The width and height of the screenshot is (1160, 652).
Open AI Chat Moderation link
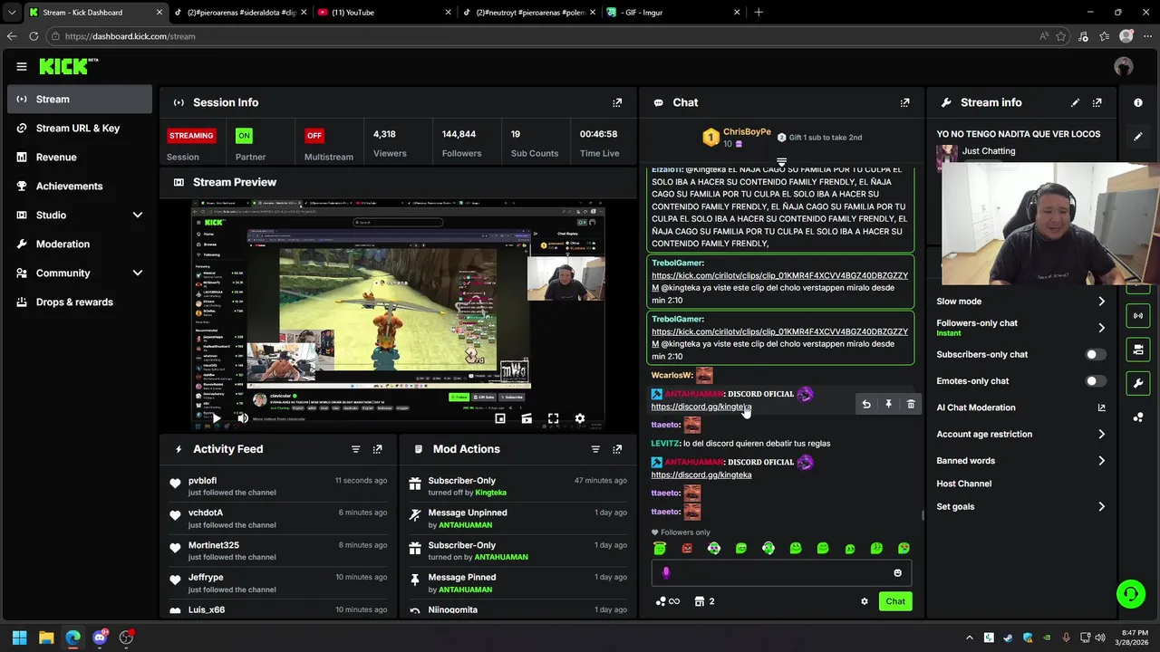(x=1021, y=407)
